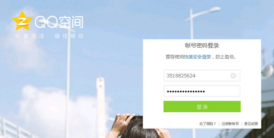Click the green 登录 button

(202, 107)
